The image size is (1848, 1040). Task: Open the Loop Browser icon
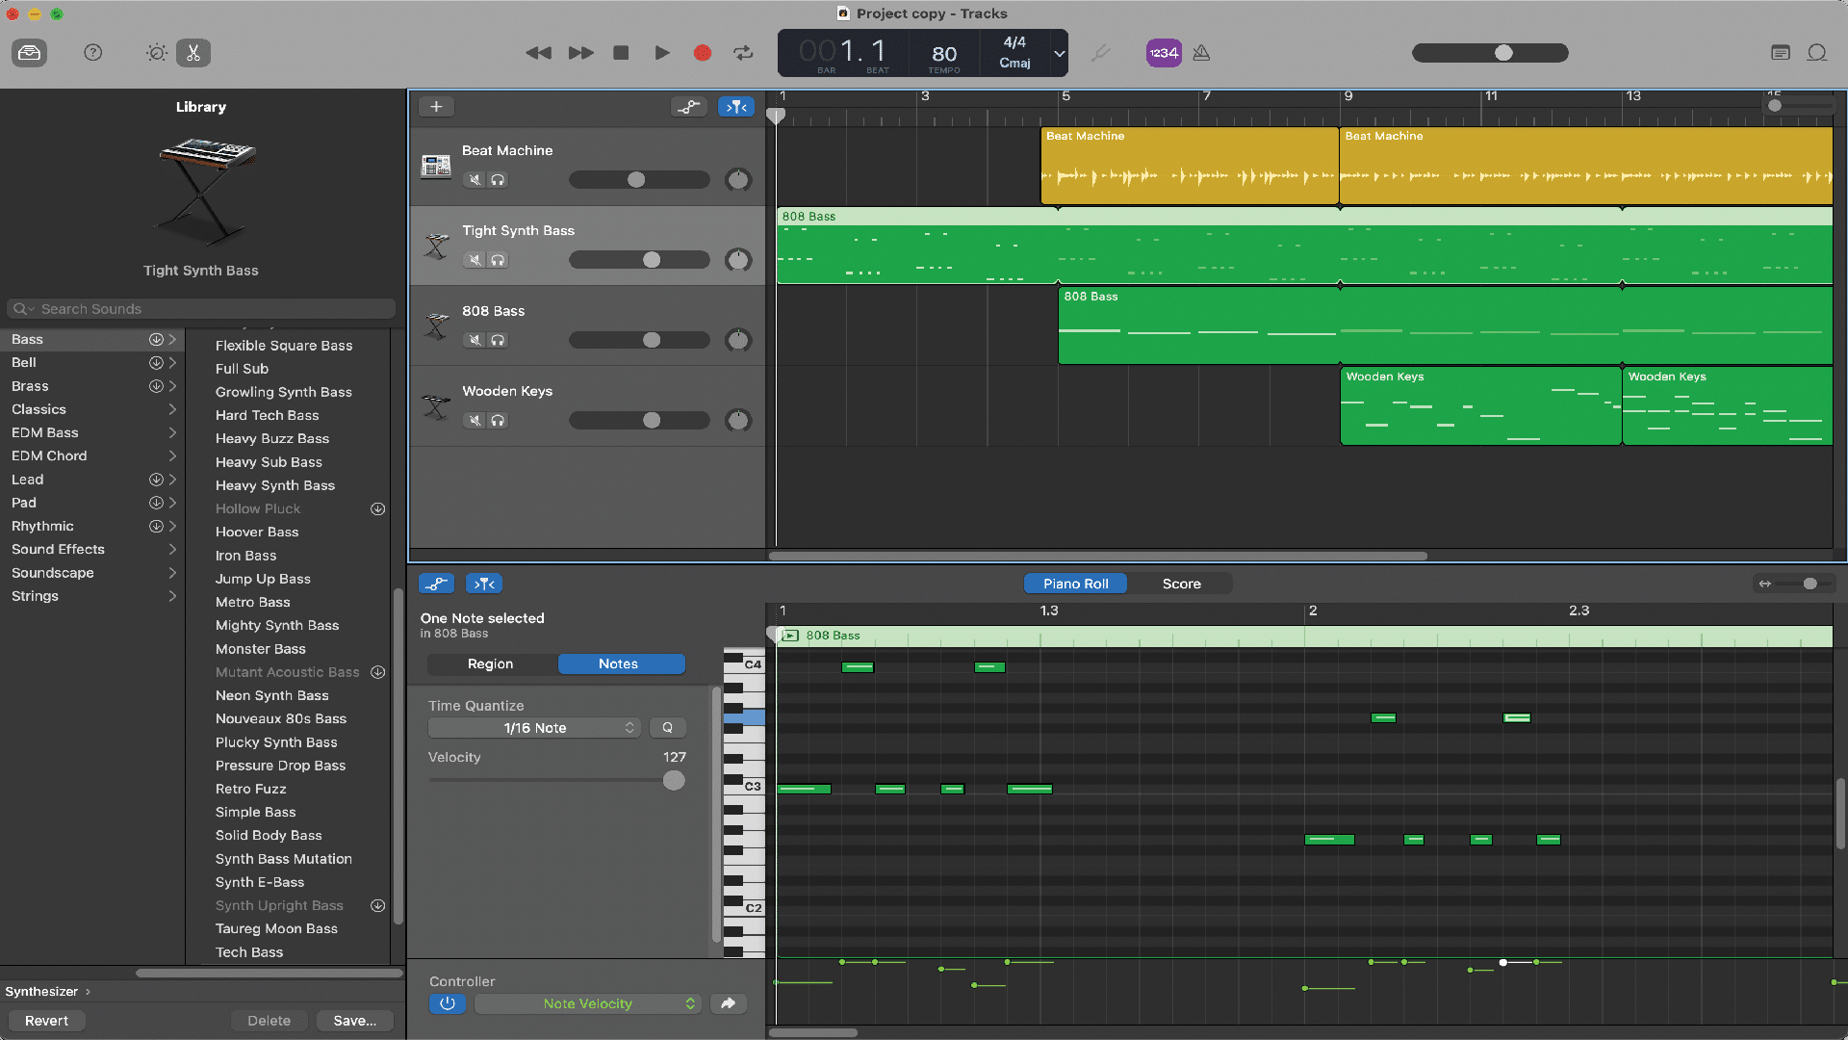[1817, 53]
